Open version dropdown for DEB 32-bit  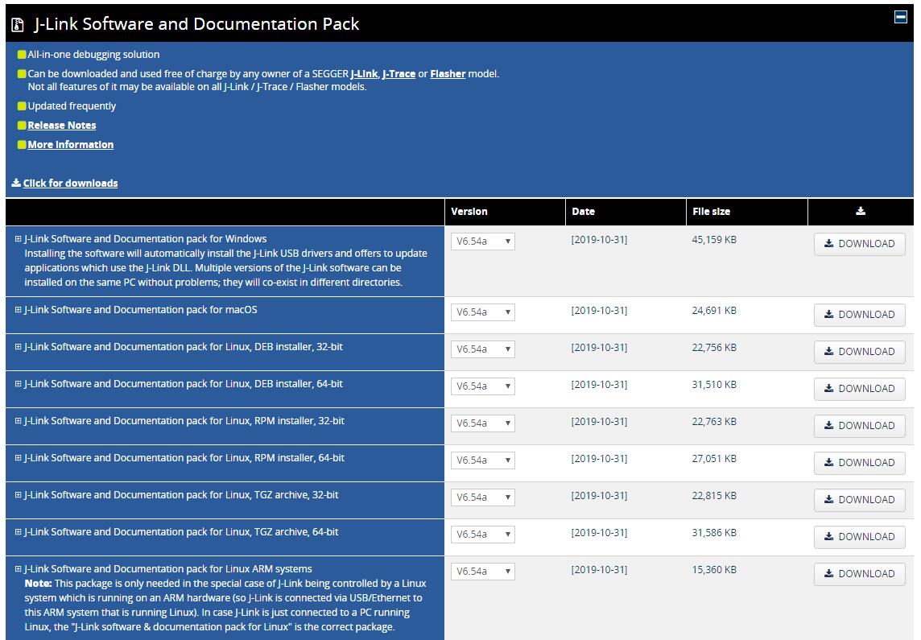(x=483, y=349)
